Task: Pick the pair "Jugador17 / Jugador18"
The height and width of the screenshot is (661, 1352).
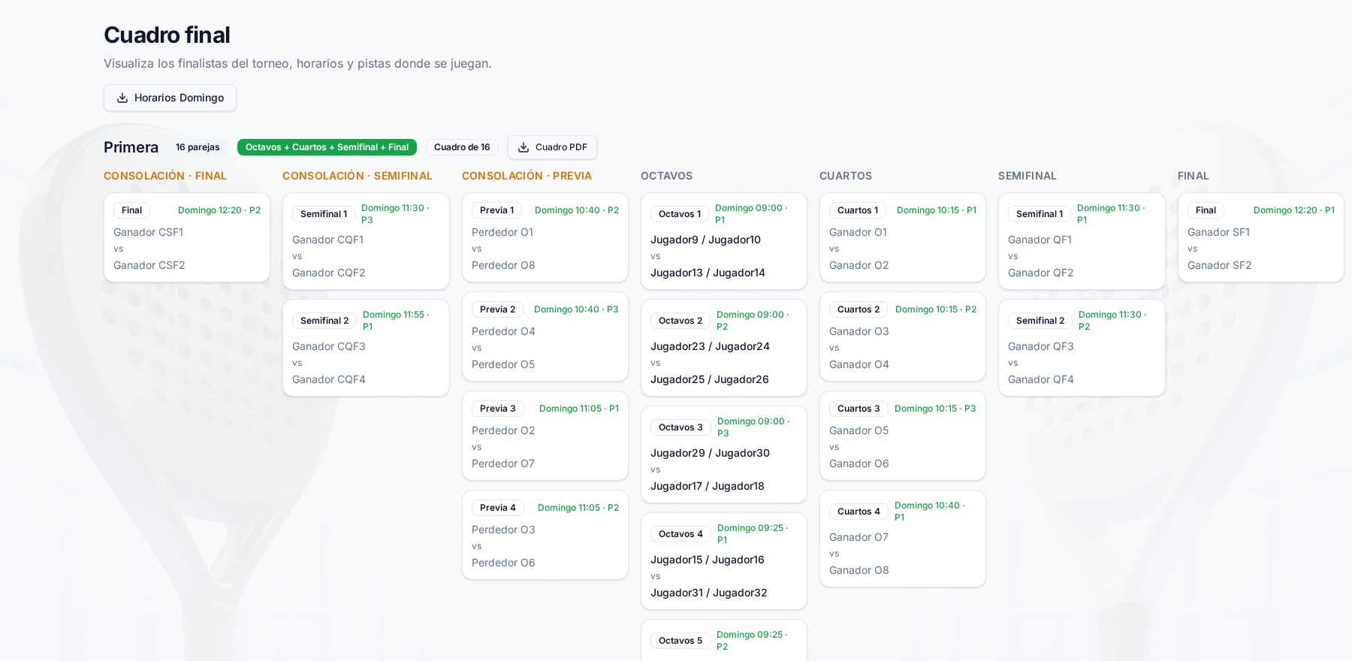Action: tap(708, 486)
